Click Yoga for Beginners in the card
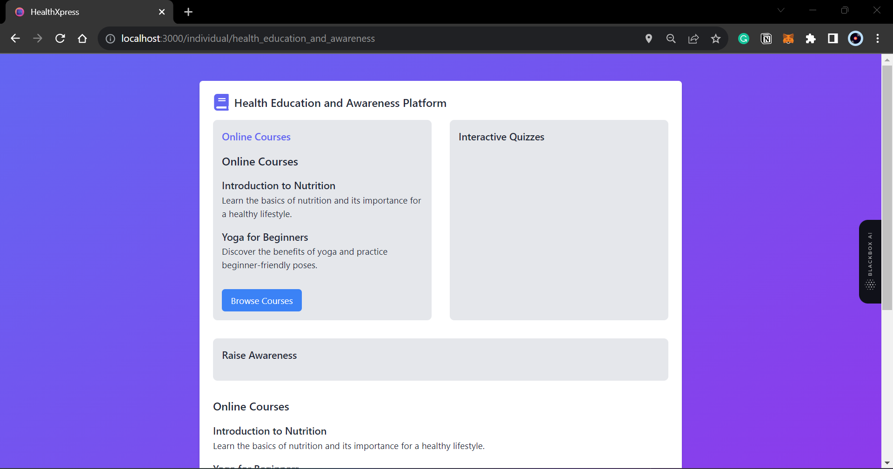This screenshot has height=469, width=893. tap(265, 237)
